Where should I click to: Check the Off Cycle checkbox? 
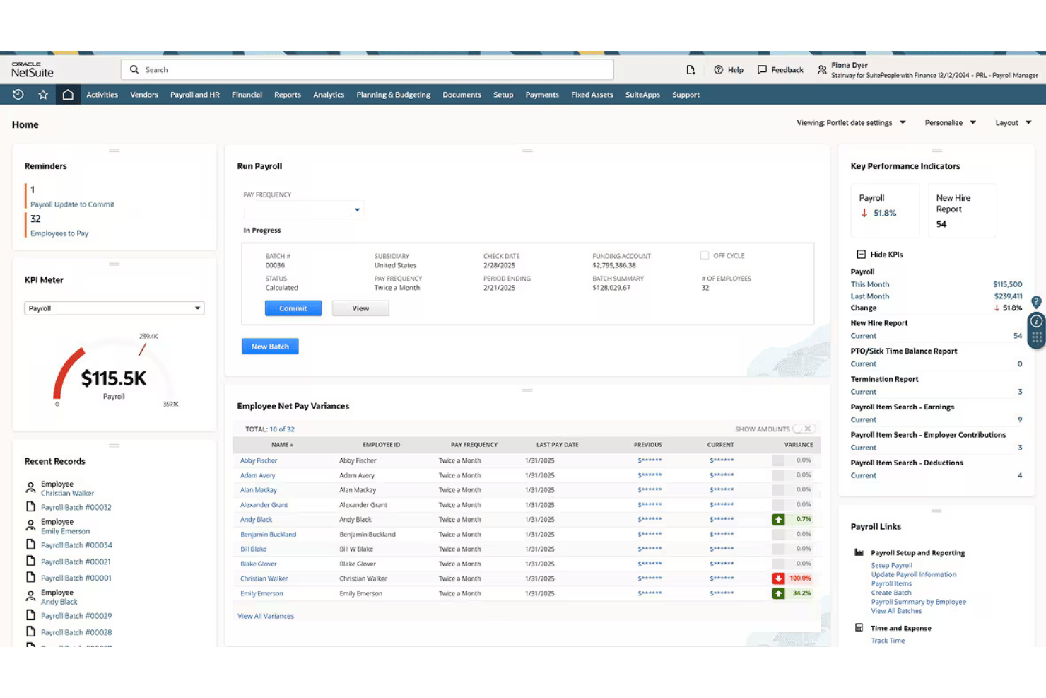point(705,255)
